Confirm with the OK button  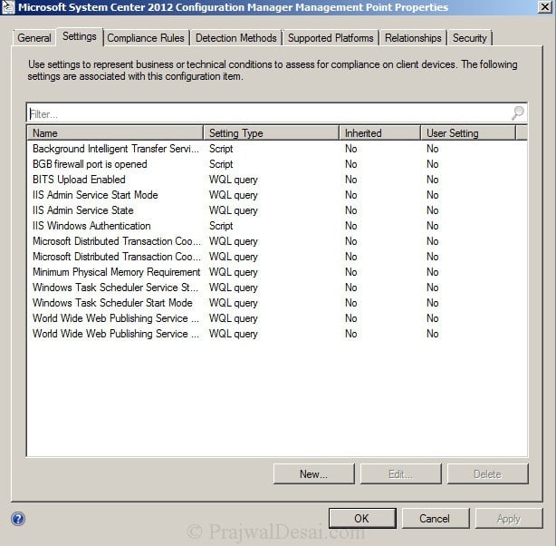[362, 518]
